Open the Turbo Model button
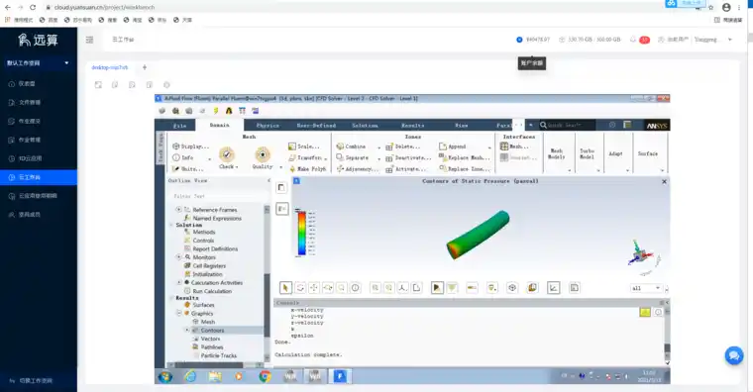 (587, 153)
